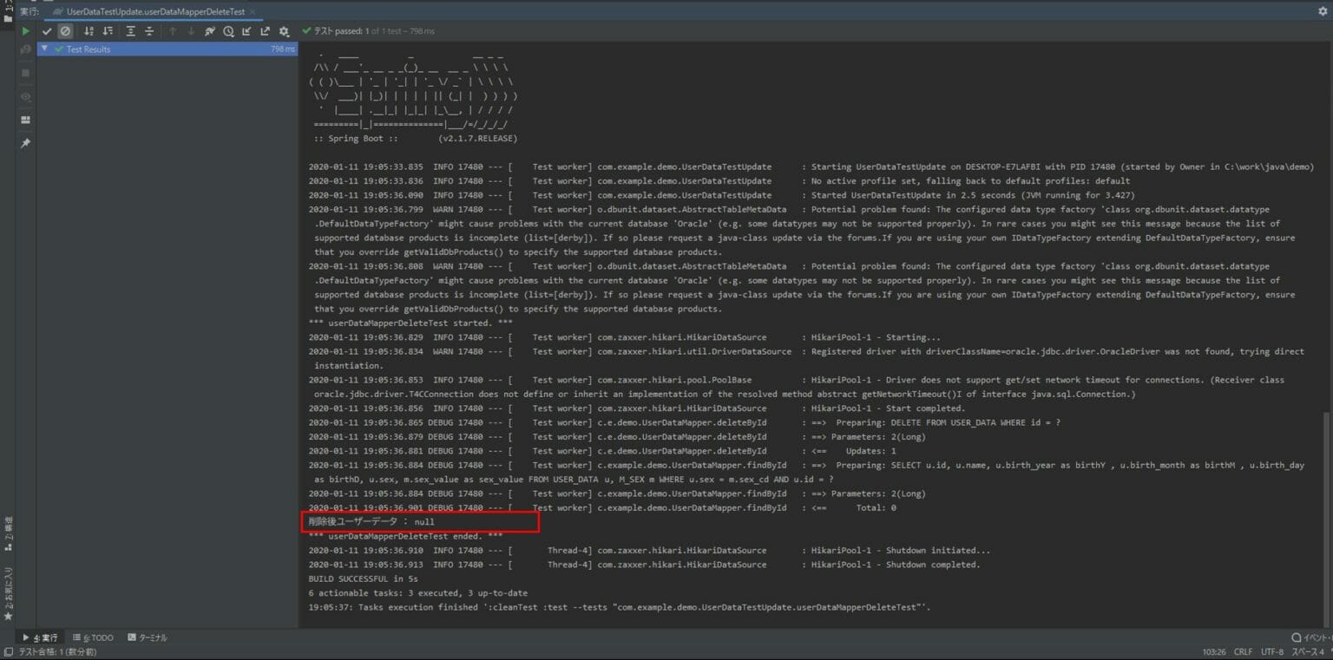
Task: Open the CRLF line-ending dropdown
Action: [1243, 650]
